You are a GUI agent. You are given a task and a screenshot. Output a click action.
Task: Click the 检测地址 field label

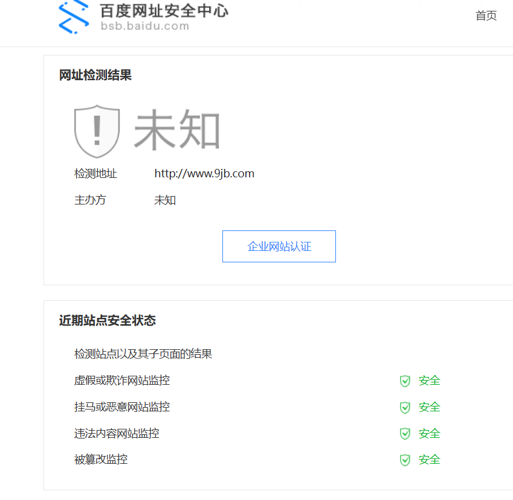pyautogui.click(x=95, y=173)
